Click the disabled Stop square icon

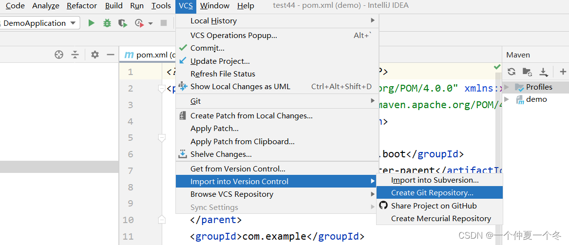[x=164, y=23]
